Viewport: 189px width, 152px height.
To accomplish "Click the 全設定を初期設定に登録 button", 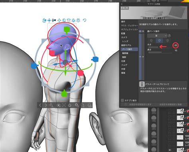I will click(170, 105).
